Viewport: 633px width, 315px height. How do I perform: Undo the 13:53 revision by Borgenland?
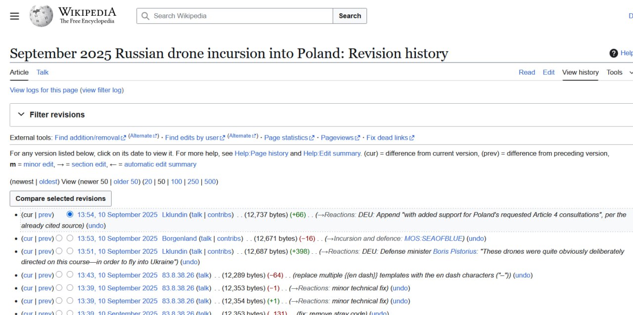[476, 238]
